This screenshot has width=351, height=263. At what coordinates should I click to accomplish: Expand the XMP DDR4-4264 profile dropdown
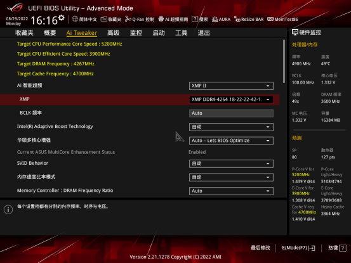[x=231, y=99]
